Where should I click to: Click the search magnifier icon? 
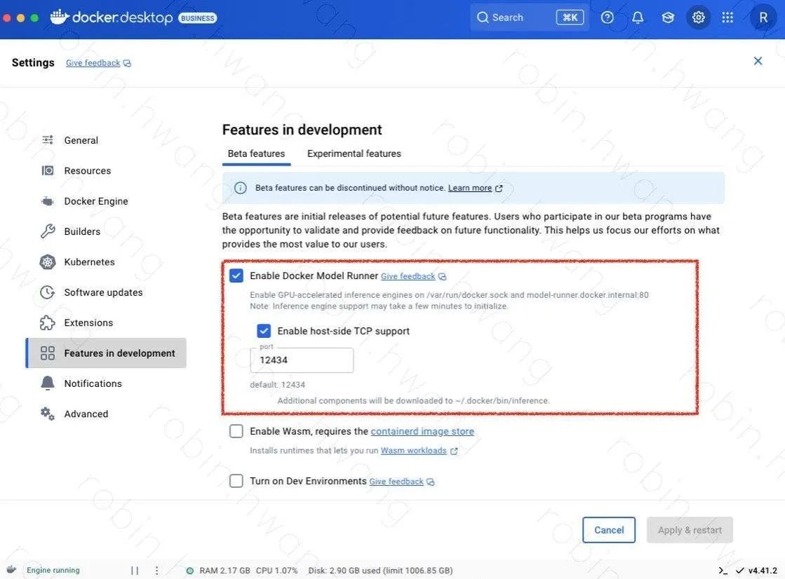tap(482, 18)
